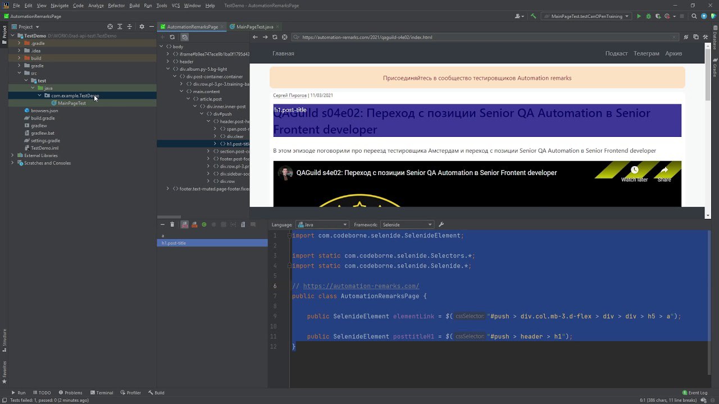The height and width of the screenshot is (404, 719).
Task: Open Search Everywhere magnifier icon
Action: (x=694, y=16)
